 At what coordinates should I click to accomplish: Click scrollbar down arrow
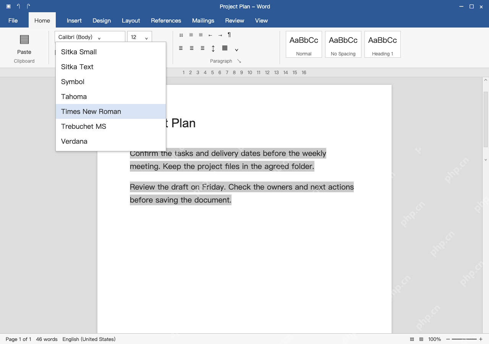(x=486, y=160)
